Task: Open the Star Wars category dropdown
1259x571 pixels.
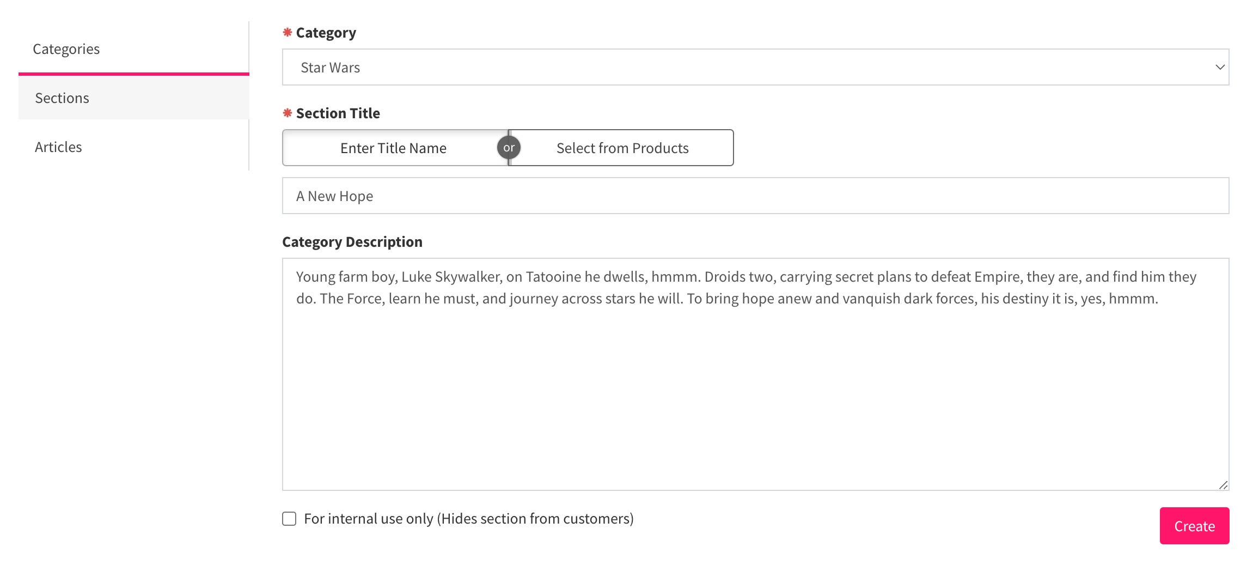Action: point(755,67)
